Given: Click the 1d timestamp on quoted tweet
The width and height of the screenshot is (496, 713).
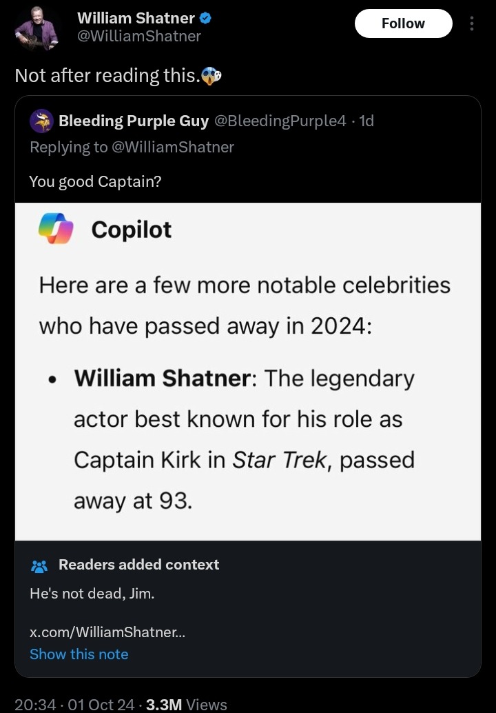Looking at the screenshot, I should [366, 121].
